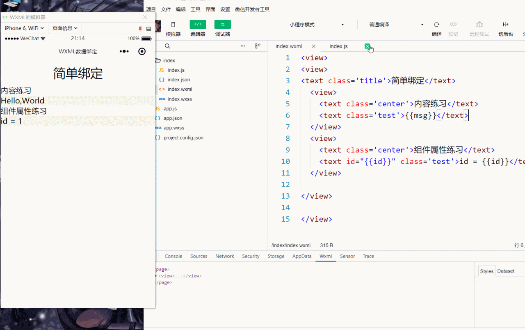Click the /index/index.wxml path in status bar
This screenshot has height=330, width=525.
point(291,245)
